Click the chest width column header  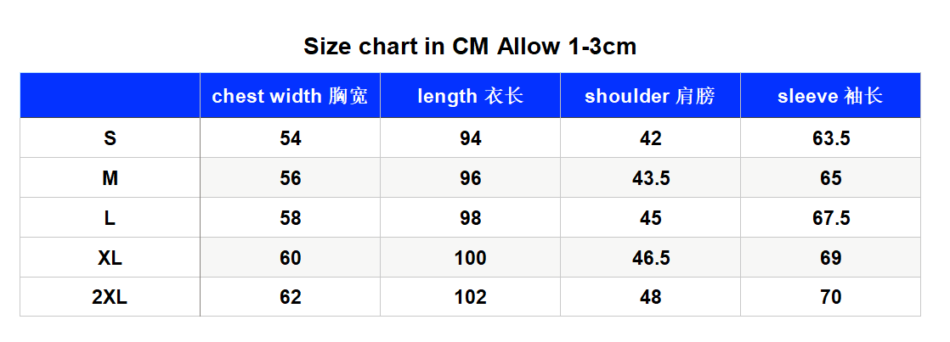[291, 96]
